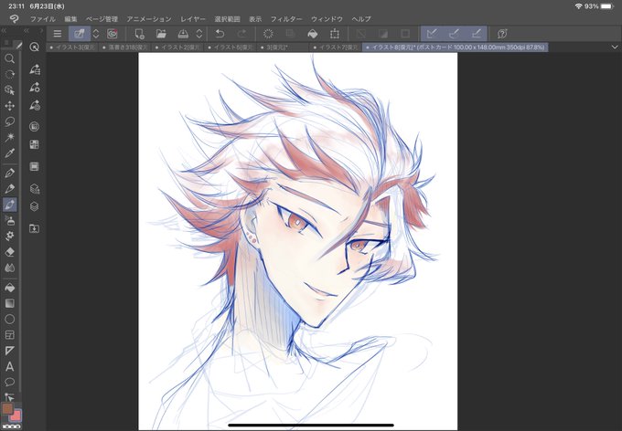Open the Color Set grid palette icon
Image resolution: width=622 pixels, height=431 pixels.
35,144
